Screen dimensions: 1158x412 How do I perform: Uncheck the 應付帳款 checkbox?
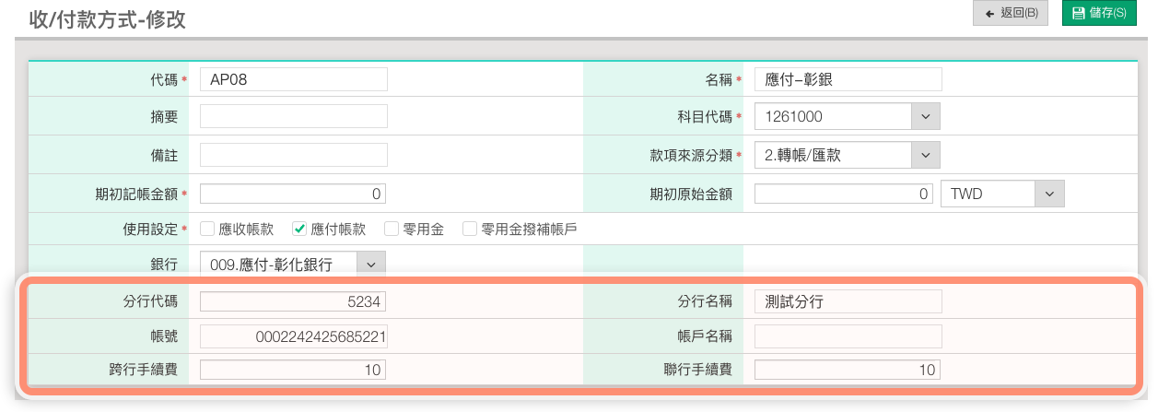click(x=299, y=230)
